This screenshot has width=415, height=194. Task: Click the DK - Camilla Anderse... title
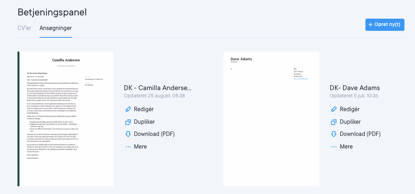point(157,88)
